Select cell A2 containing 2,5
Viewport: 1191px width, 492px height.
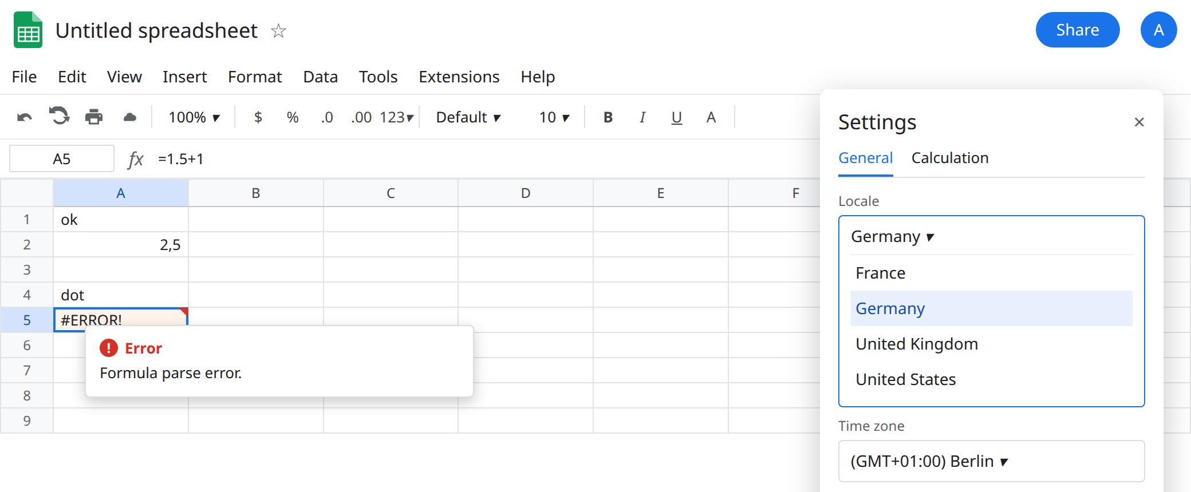pos(121,244)
